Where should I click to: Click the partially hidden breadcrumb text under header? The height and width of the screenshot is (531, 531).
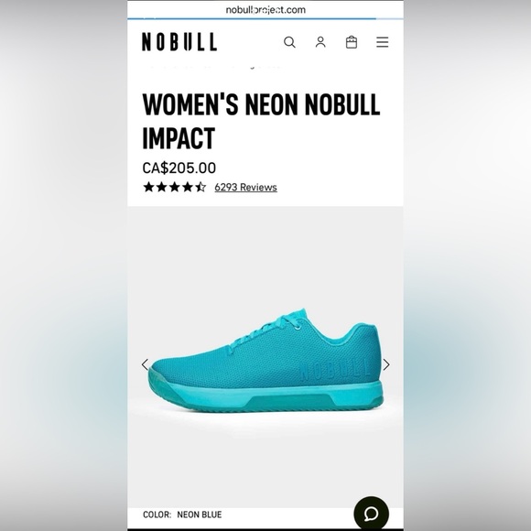215,66
